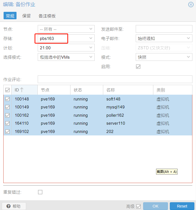Toggle the 启用 checkbox
The image size is (196, 210).
tap(138, 67)
